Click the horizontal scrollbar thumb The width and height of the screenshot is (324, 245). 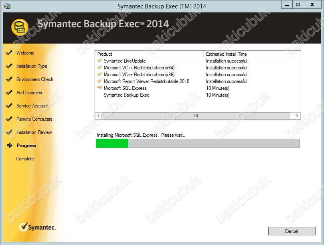[196, 115]
